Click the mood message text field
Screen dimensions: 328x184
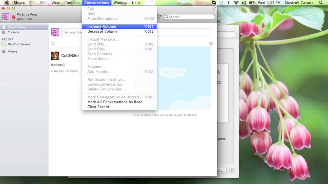click(136, 32)
